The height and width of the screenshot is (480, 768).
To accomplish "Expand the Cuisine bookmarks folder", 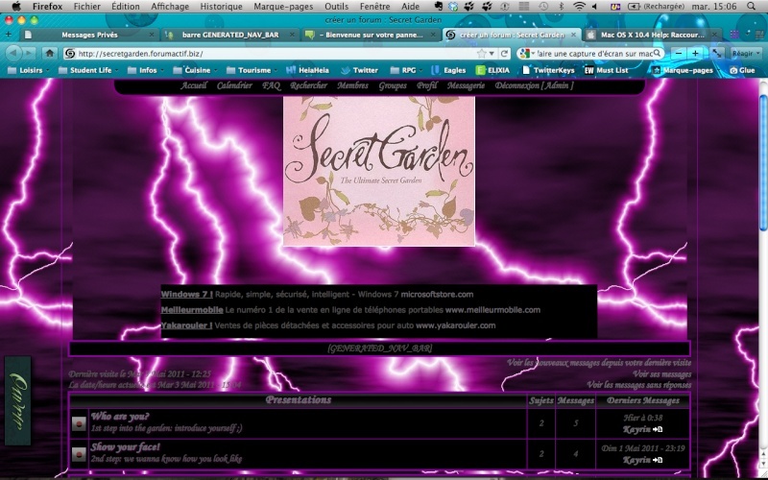I will tap(195, 70).
